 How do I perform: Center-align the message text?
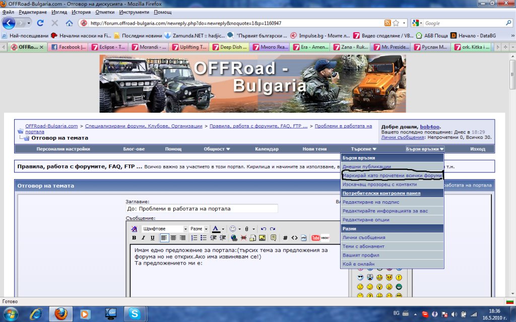[173, 238]
